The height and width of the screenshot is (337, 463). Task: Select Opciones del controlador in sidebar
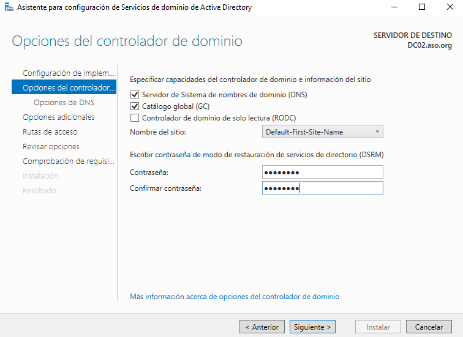(x=68, y=88)
